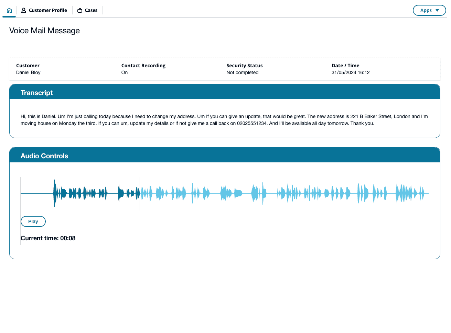This screenshot has width=451, height=333.
Task: Click the briefcase icon beside Cases
Action: 80,10
